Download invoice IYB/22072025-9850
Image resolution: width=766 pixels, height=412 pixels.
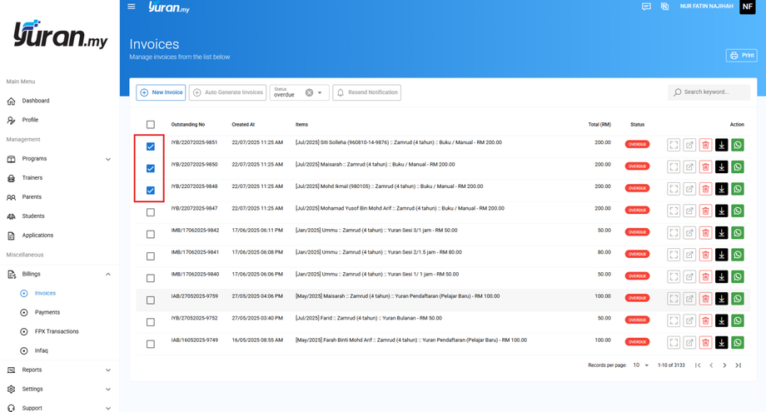(x=721, y=167)
